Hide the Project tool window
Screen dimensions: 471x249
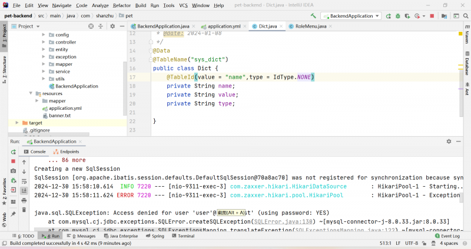(122, 26)
